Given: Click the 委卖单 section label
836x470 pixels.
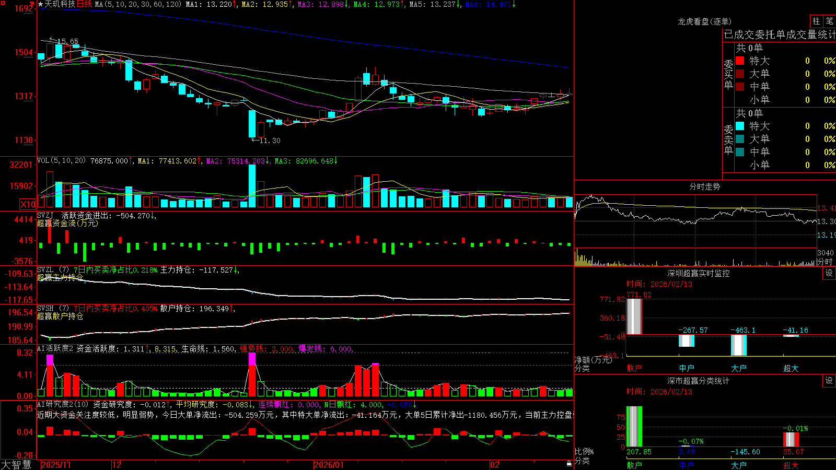Looking at the screenshot, I should 728,139.
